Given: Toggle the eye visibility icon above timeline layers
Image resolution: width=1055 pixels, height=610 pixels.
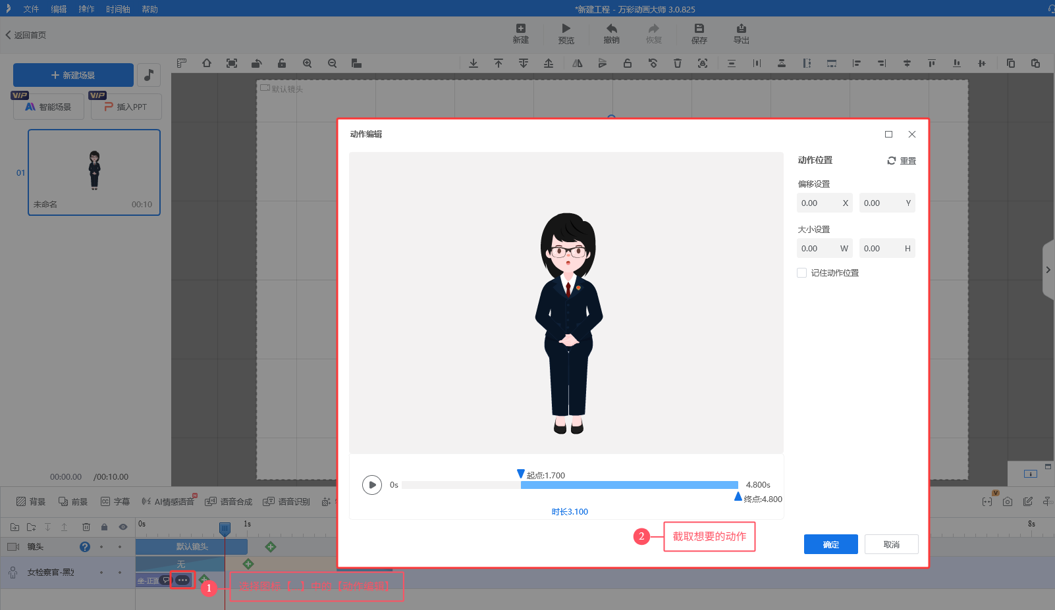Looking at the screenshot, I should pyautogui.click(x=122, y=527).
